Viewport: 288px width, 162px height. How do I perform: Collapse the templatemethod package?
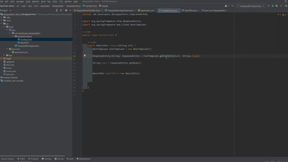[13, 36]
